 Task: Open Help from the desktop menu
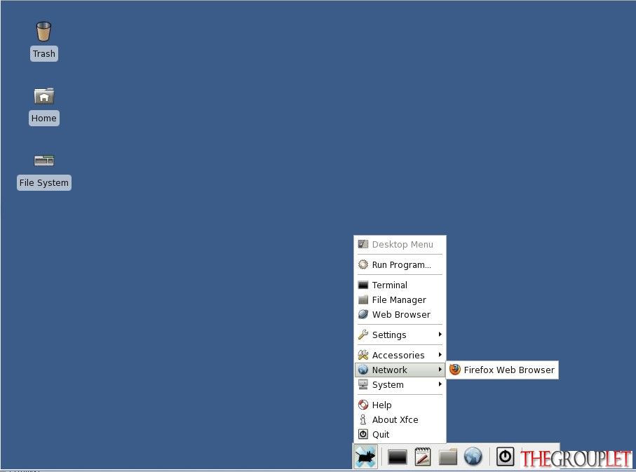pos(400,405)
